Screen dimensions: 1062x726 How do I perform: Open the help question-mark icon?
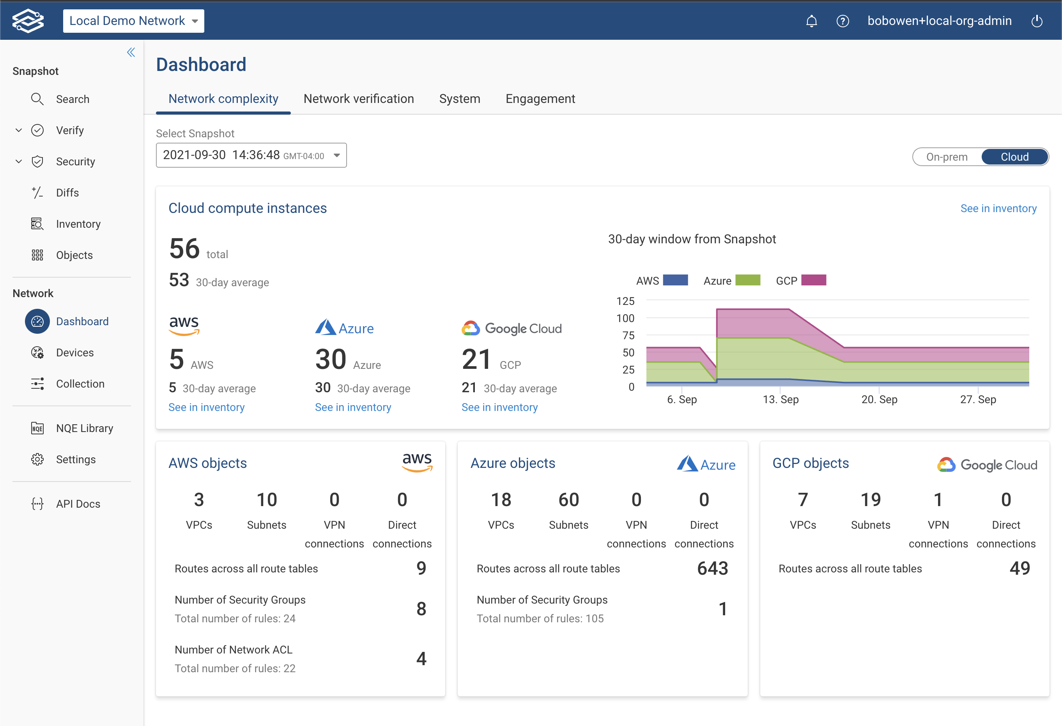(843, 21)
